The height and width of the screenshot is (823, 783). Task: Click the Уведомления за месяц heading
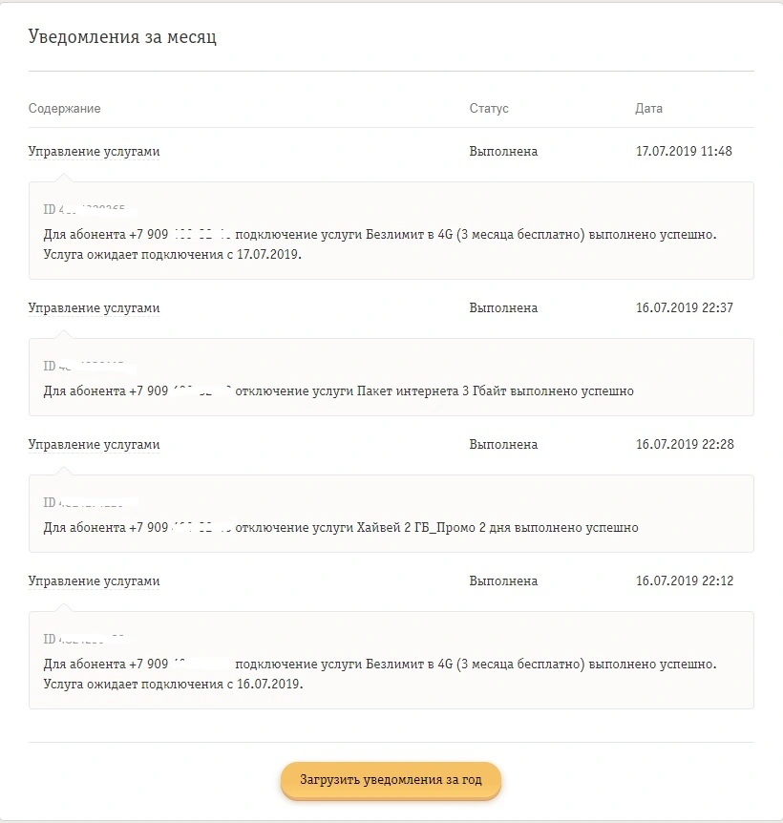pos(122,36)
